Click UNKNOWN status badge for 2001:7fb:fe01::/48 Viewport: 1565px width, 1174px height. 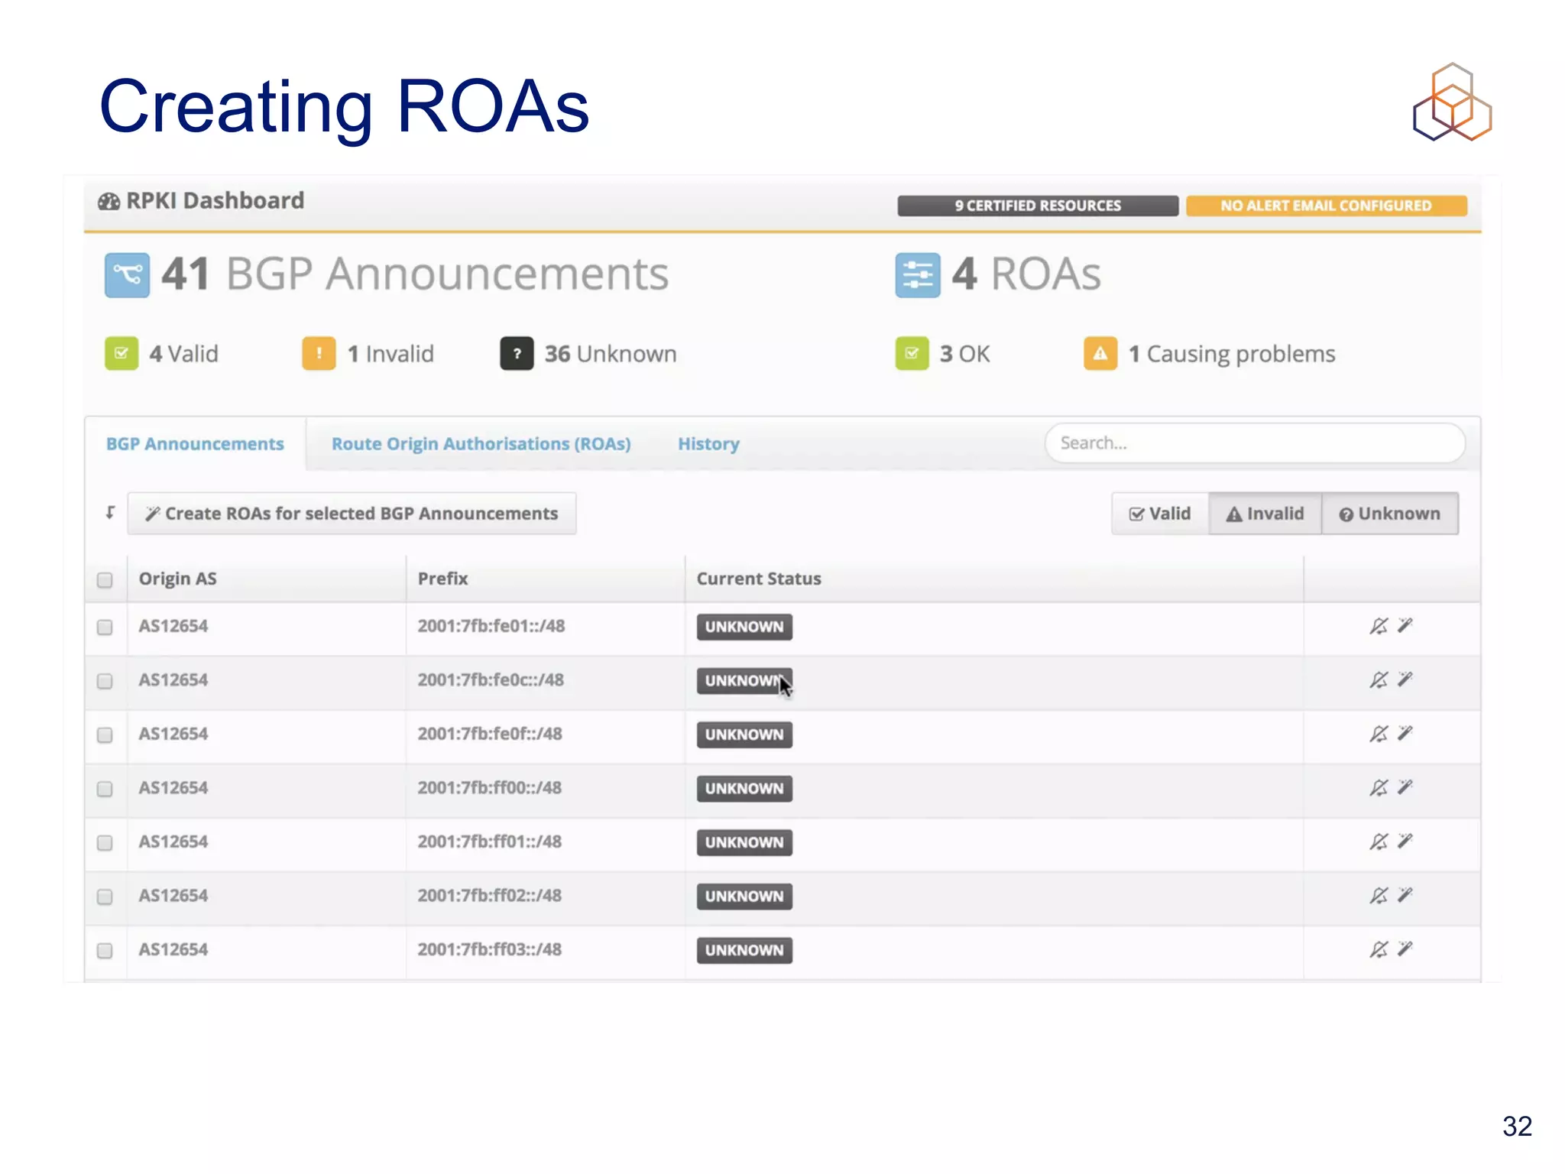pos(744,627)
